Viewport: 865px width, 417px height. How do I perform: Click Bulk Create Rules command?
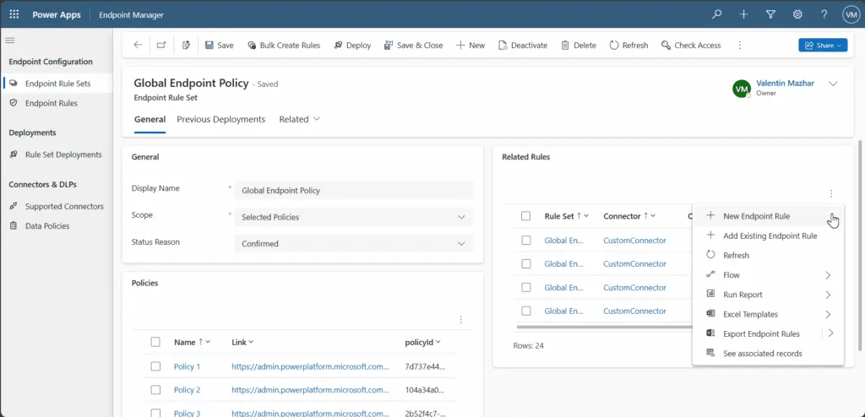coord(284,46)
